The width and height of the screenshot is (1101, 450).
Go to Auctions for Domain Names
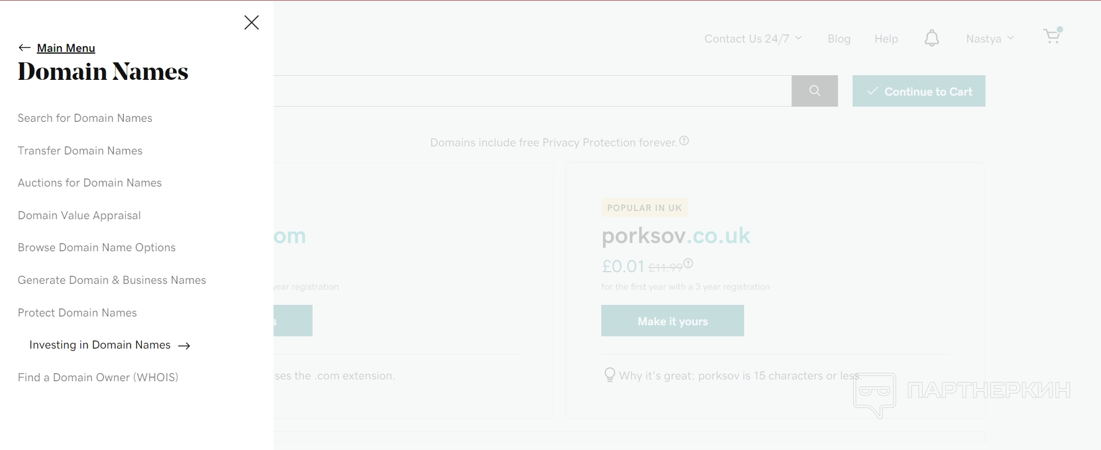pos(89,183)
